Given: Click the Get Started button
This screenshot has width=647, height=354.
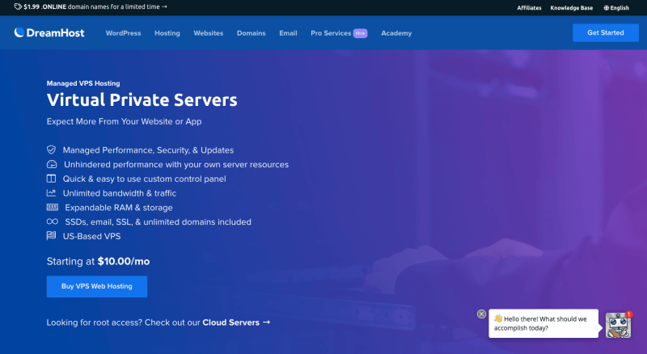Looking at the screenshot, I should [x=605, y=32].
